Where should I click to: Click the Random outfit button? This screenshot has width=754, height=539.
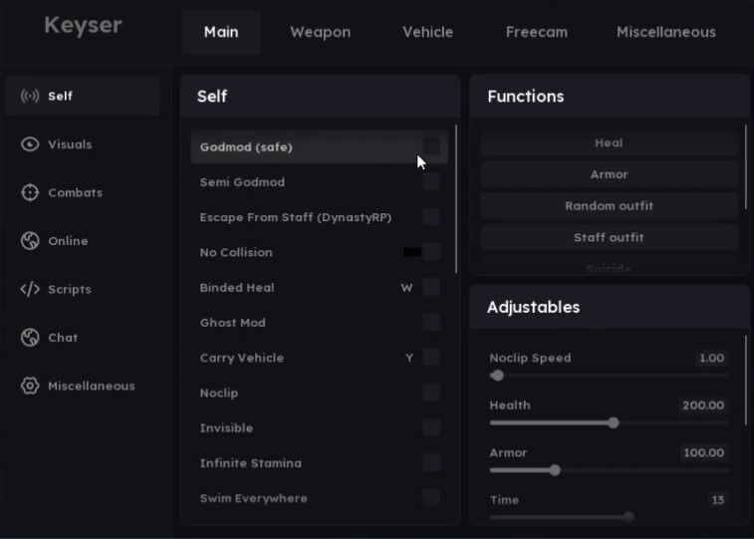(x=609, y=206)
